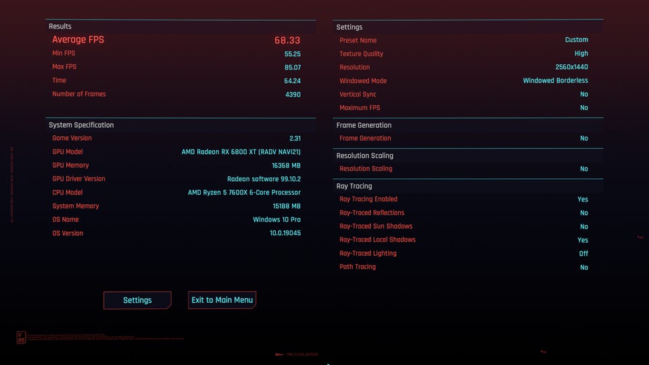Click the Path Tracing label
The width and height of the screenshot is (649, 365).
(x=357, y=267)
